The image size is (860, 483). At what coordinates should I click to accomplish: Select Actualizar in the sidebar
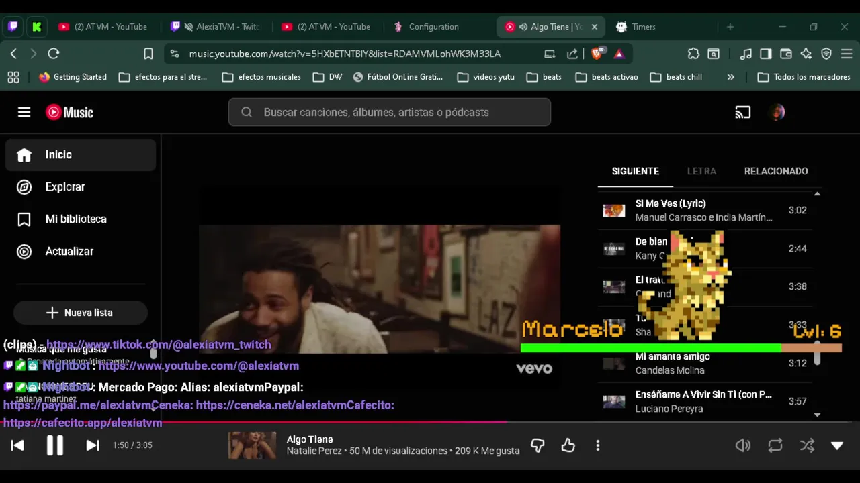[81, 251]
